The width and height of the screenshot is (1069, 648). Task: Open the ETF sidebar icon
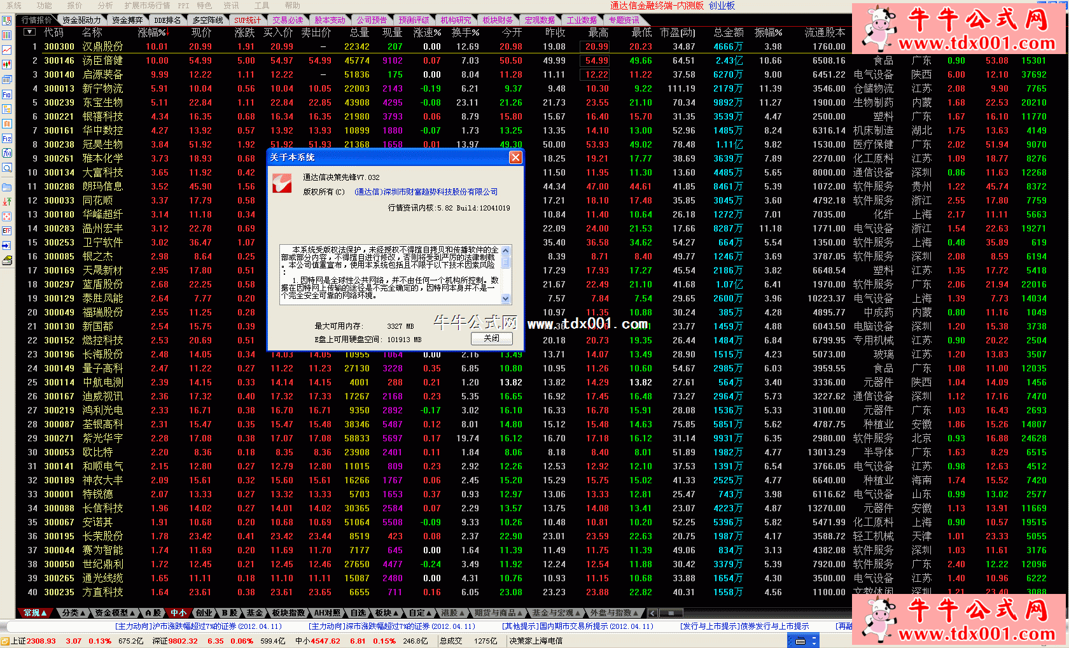(7, 231)
